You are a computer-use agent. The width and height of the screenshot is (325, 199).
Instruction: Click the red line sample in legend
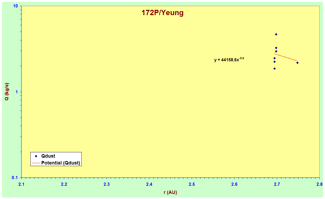(x=36, y=163)
